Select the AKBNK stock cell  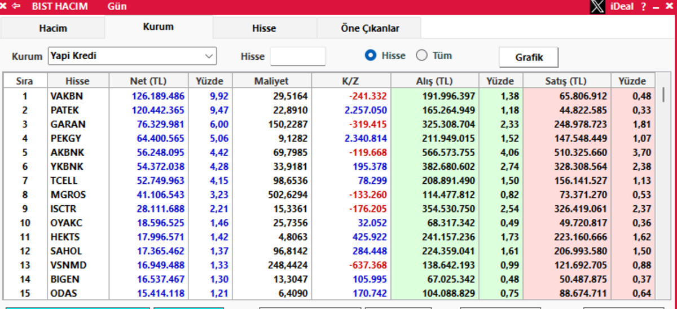coord(78,152)
